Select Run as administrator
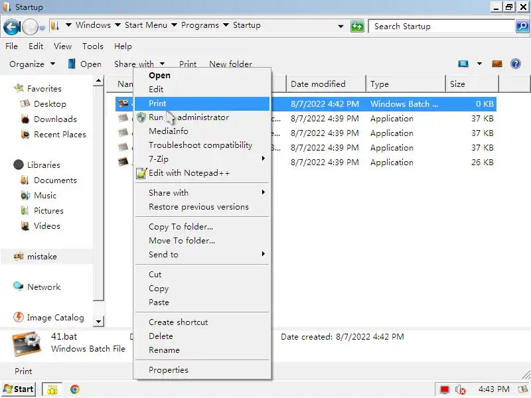The height and width of the screenshot is (398, 531). click(x=202, y=117)
